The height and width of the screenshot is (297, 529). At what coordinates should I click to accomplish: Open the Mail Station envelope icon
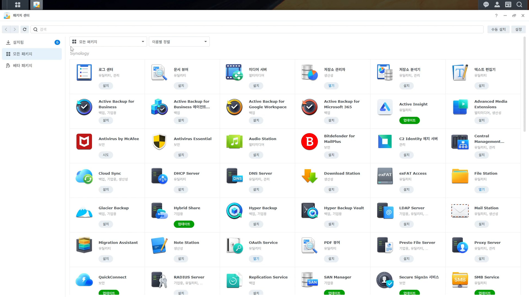point(460,211)
